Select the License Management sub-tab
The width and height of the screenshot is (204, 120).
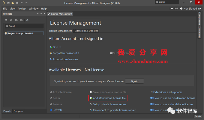coord(60,31)
